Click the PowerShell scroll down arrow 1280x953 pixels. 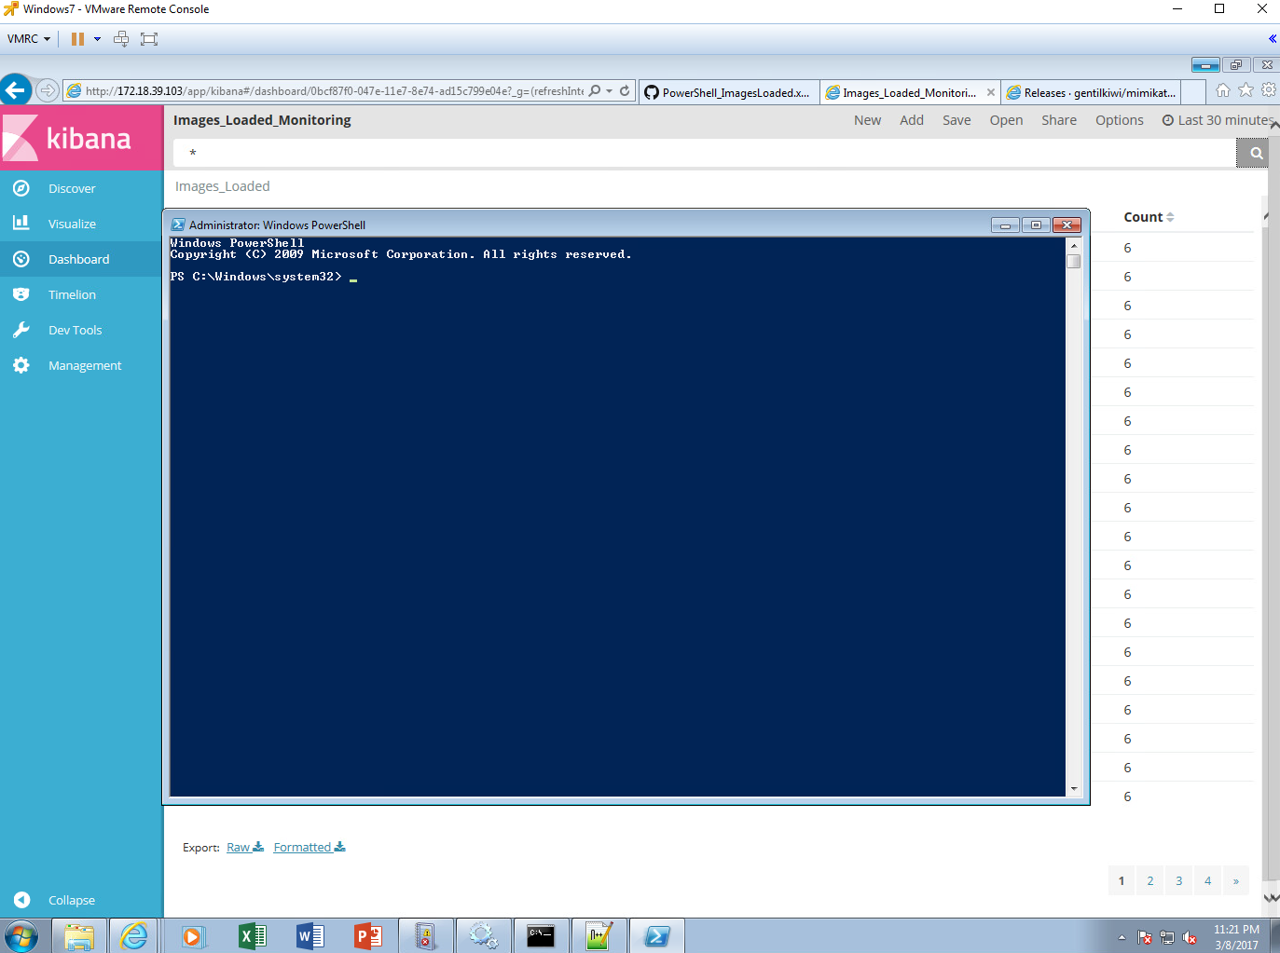pos(1074,789)
